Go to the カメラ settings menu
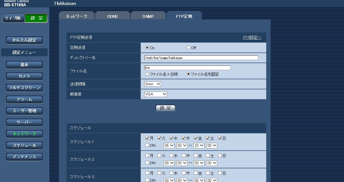Viewport: 344px width, 182px height. click(x=24, y=76)
